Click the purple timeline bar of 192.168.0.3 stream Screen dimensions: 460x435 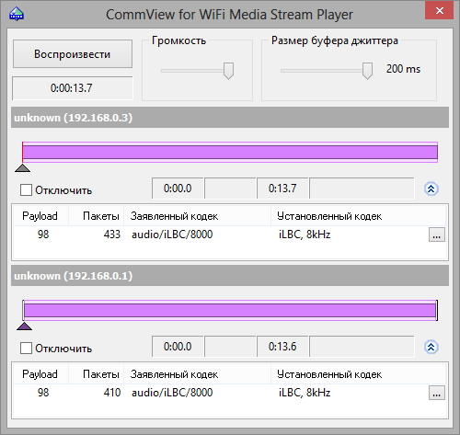point(230,152)
